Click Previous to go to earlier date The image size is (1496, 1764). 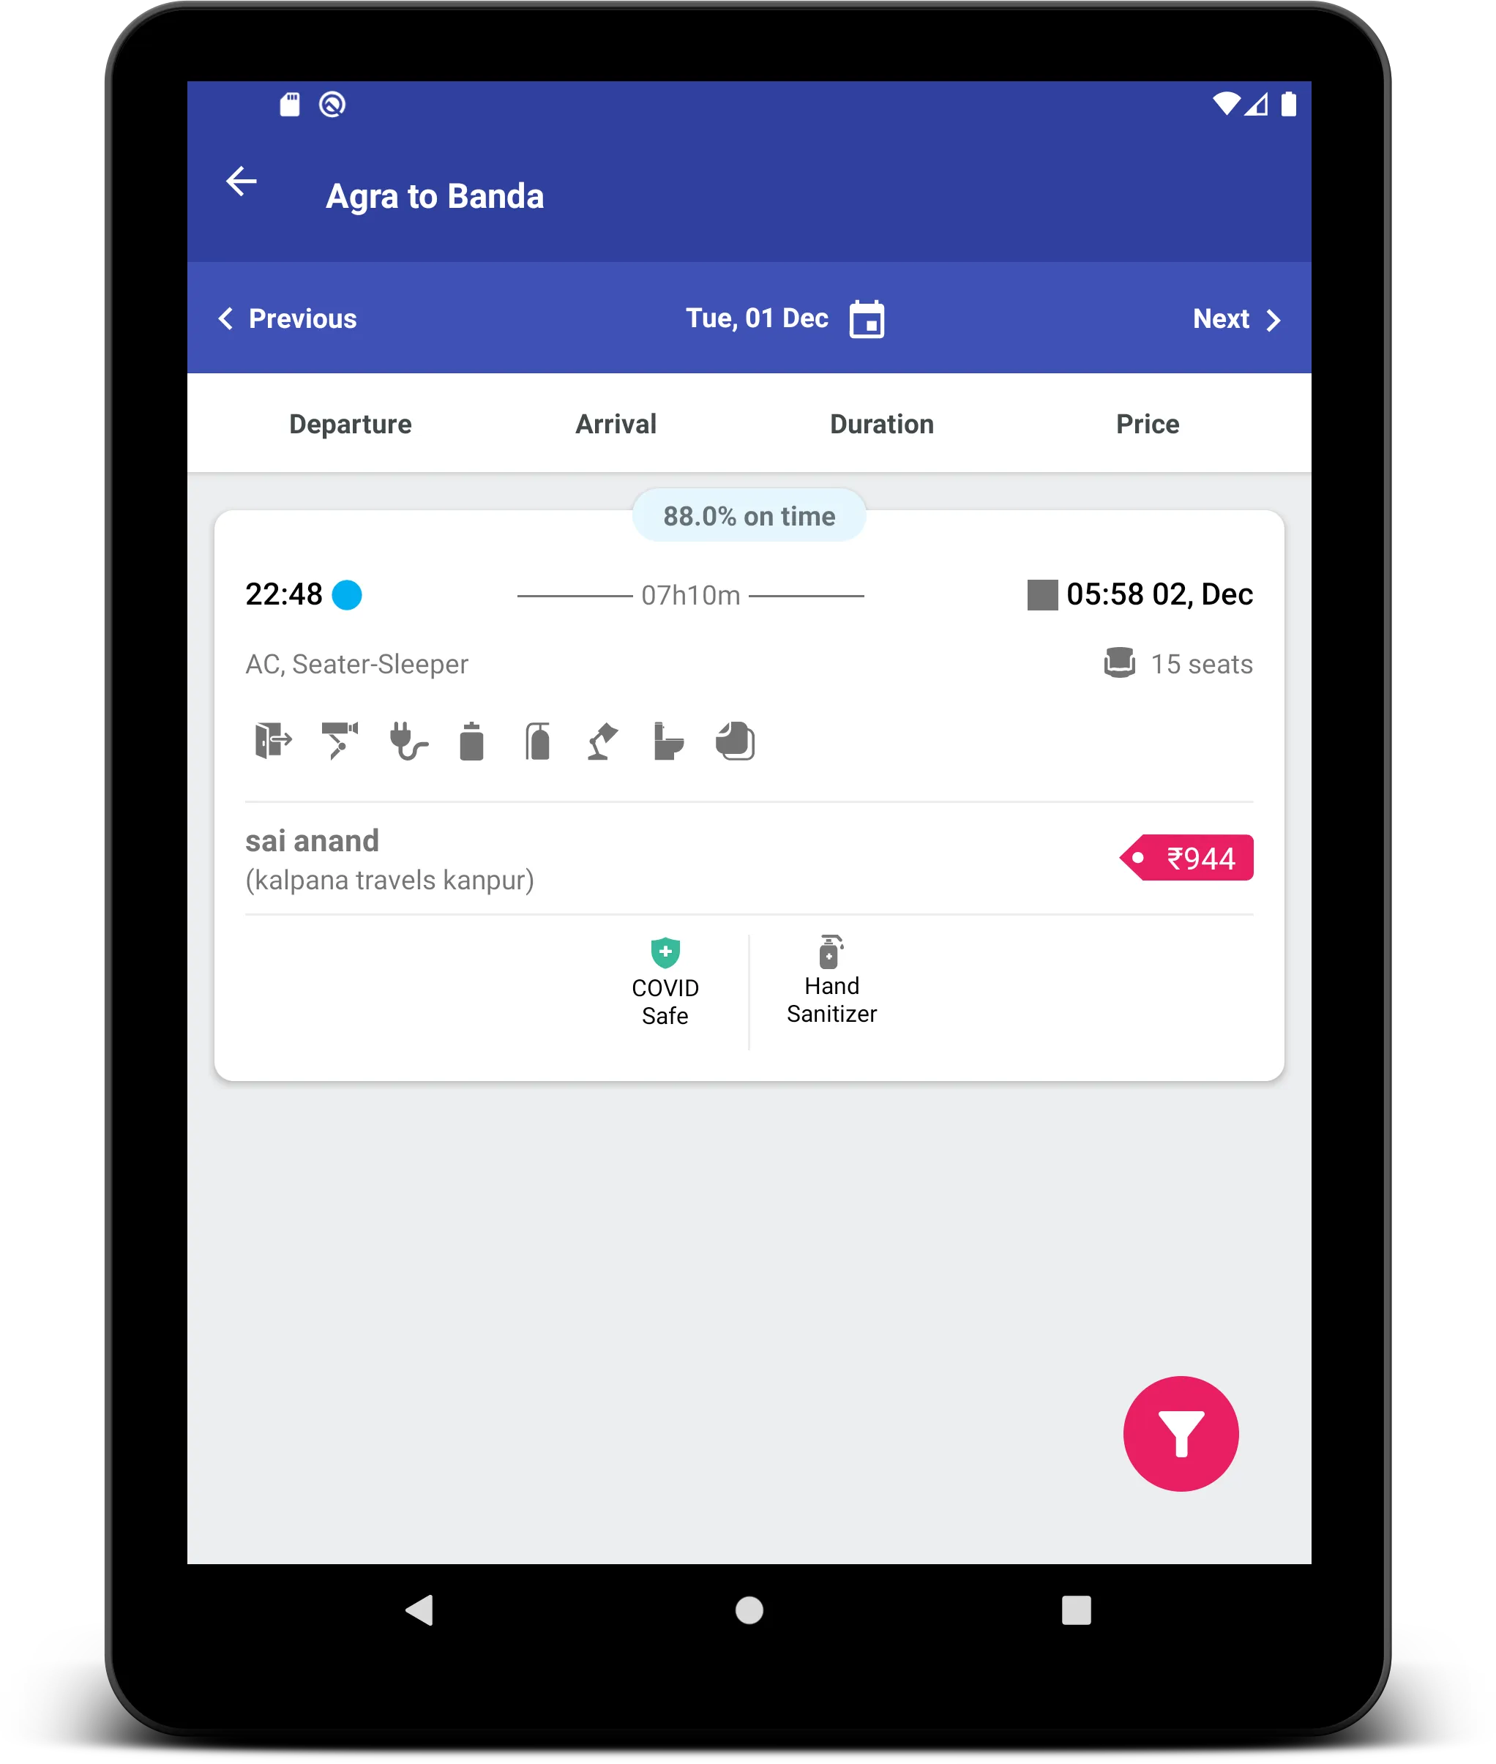click(285, 319)
